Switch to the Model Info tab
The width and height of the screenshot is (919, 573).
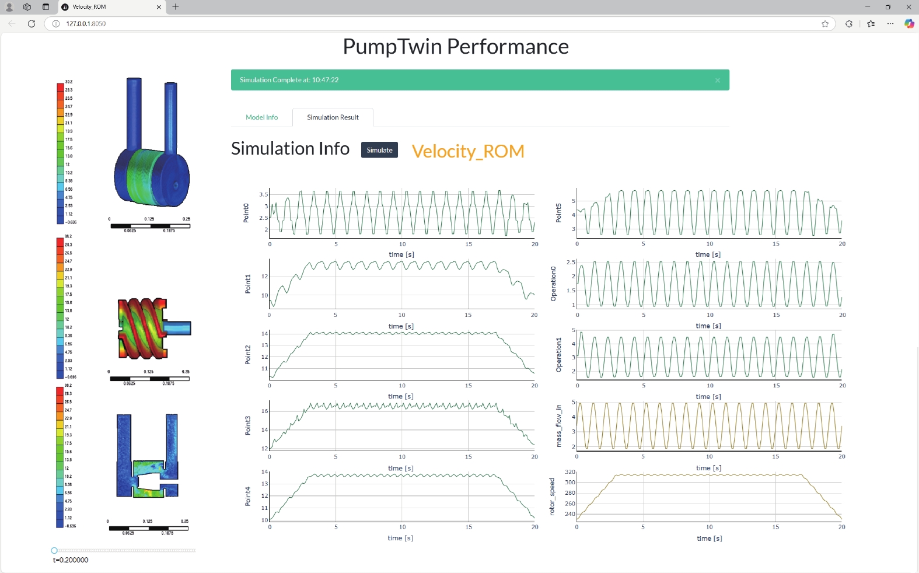261,117
